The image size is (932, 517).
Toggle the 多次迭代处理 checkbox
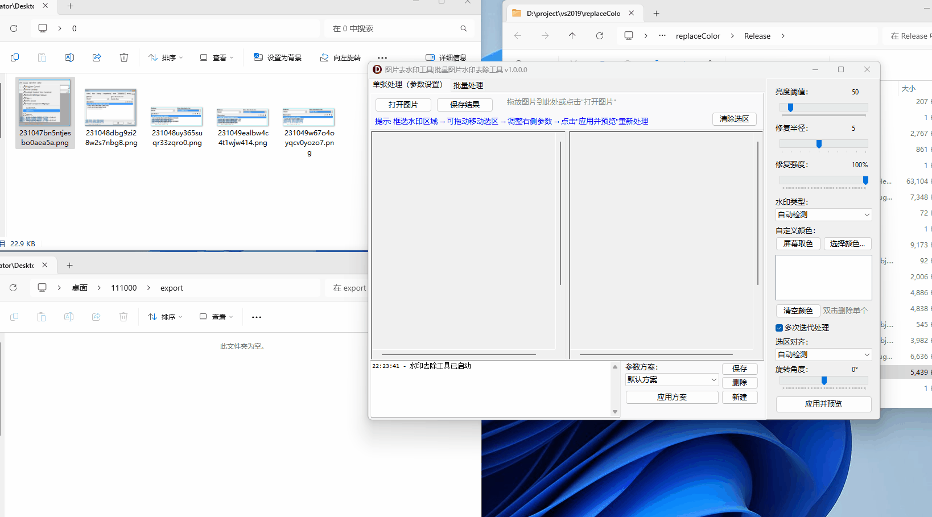[x=779, y=328]
